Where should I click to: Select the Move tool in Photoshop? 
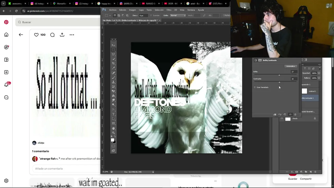pos(113,45)
